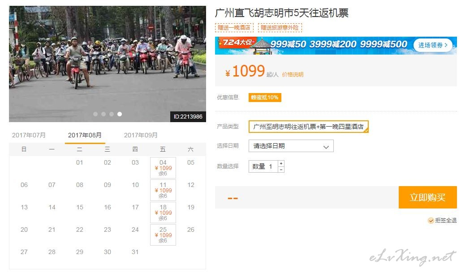The width and height of the screenshot is (461, 272).
Task: Show the third photo via carousel dot
Action: pos(112,114)
